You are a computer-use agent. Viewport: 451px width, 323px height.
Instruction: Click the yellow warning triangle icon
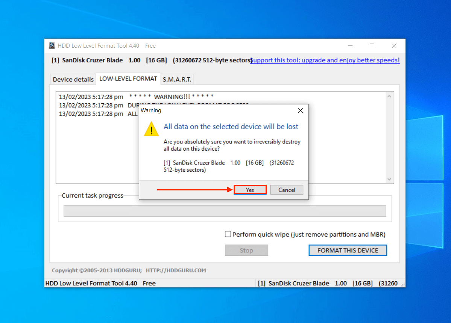(x=151, y=128)
